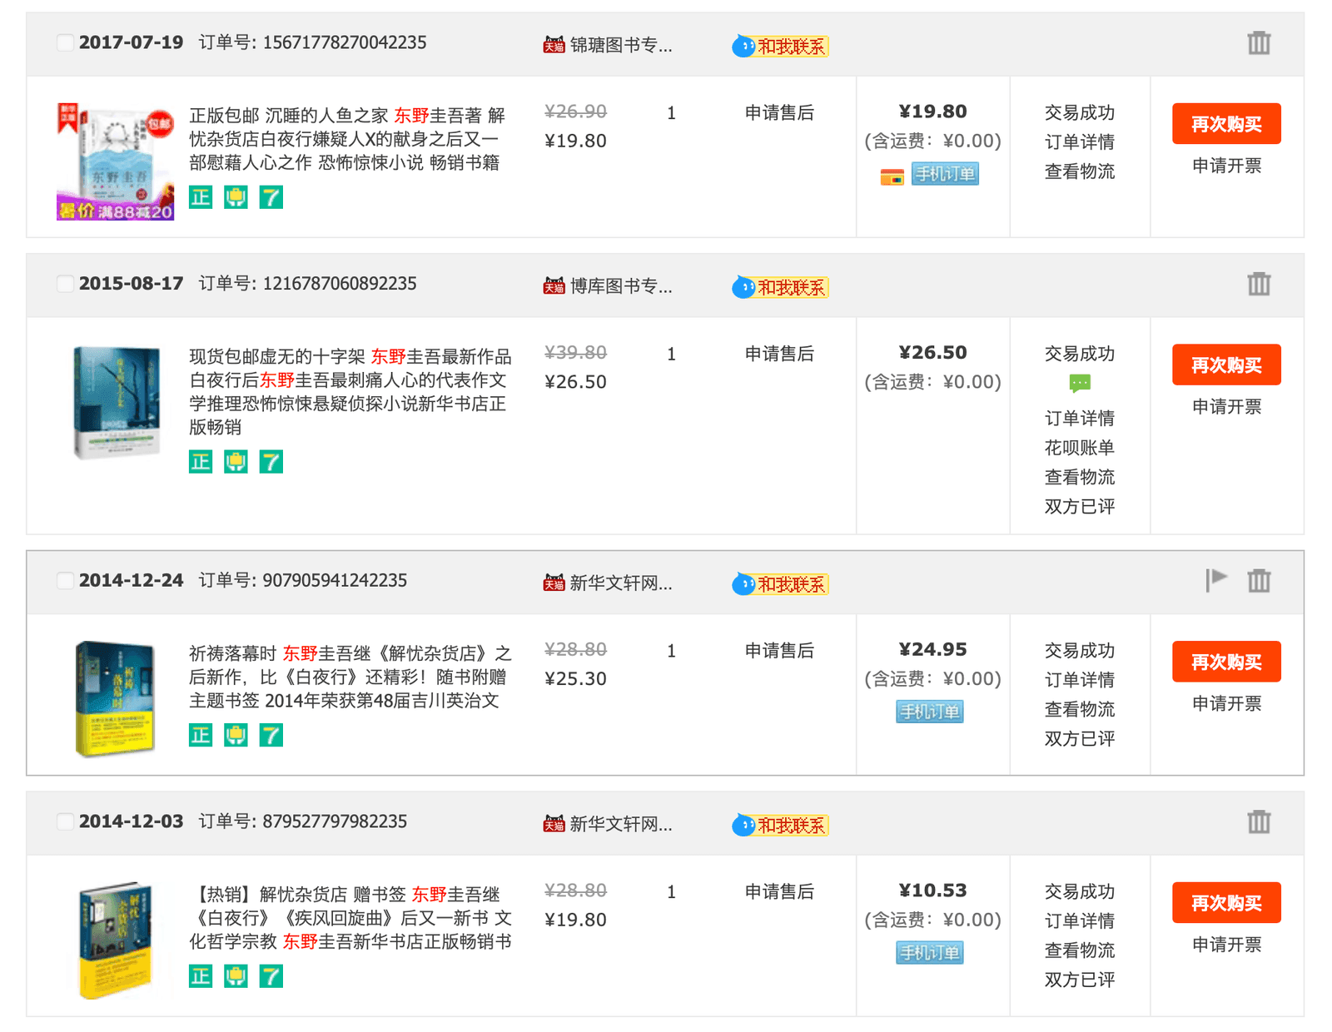Buy 虚无的十字架 again with 再次购买
Viewport: 1332px width, 1032px height.
[1226, 365]
